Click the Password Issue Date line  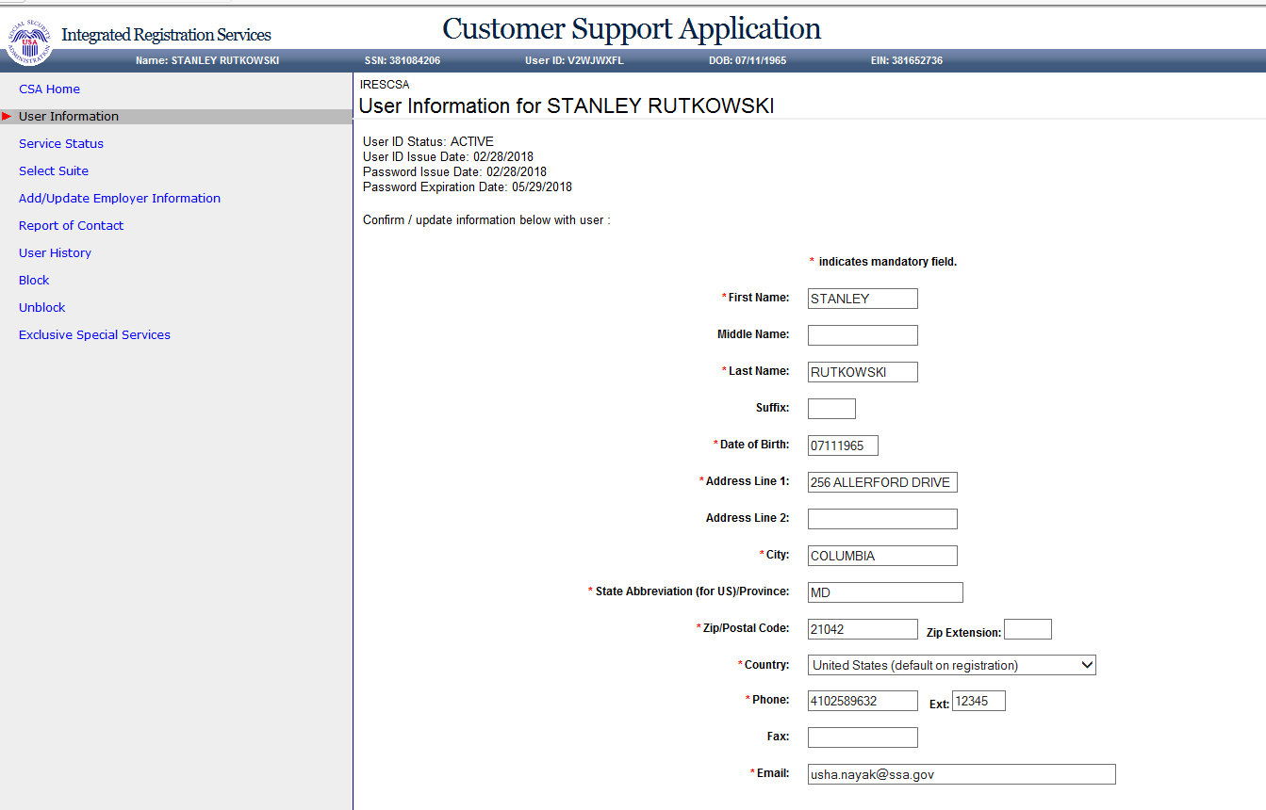pos(454,172)
